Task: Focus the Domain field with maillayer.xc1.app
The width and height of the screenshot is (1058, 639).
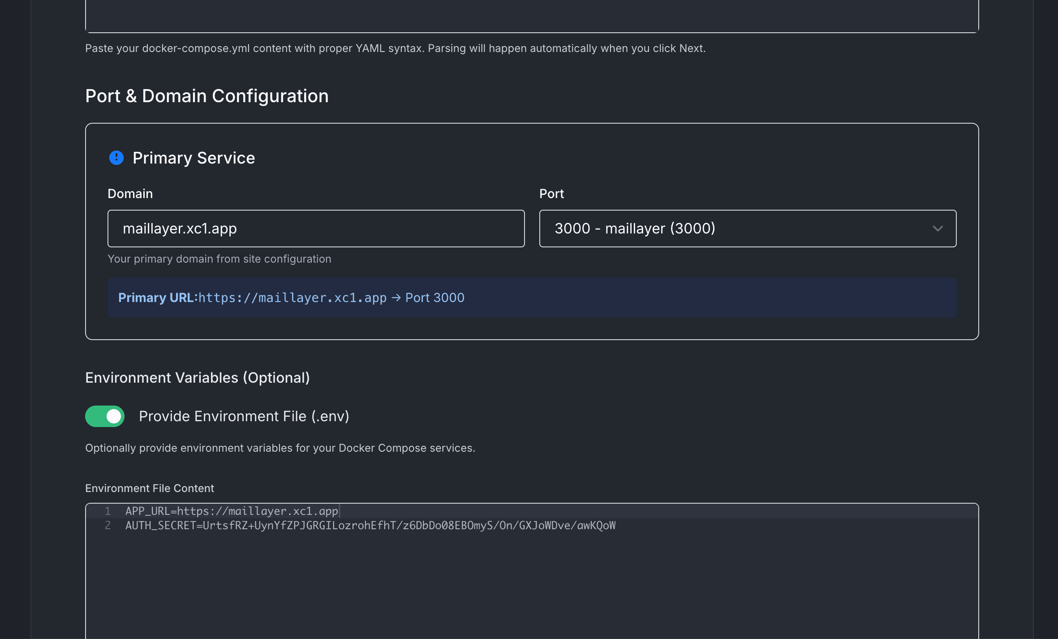Action: coord(316,229)
